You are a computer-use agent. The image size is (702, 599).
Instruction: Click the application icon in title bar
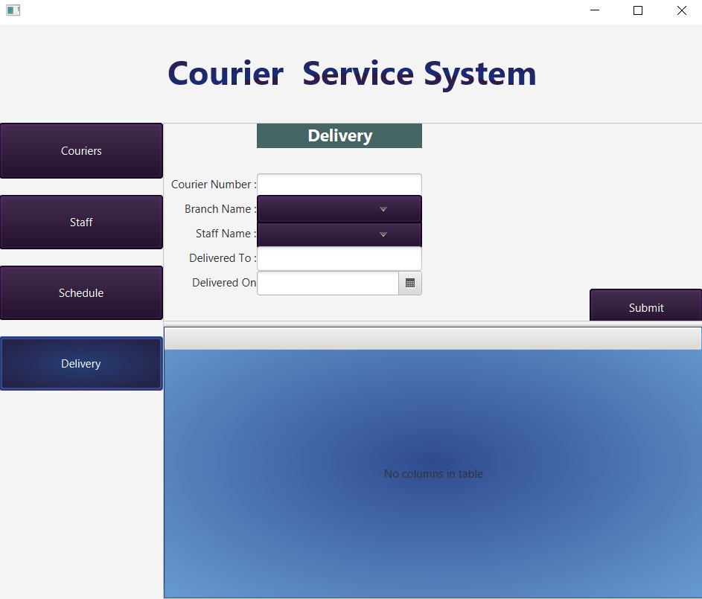(x=13, y=11)
